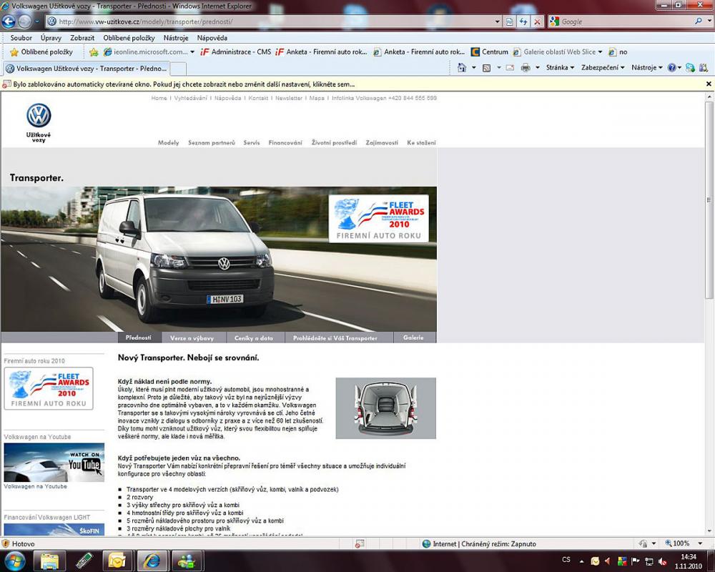
Task: Open a new blank browser tab
Action: pyautogui.click(x=178, y=69)
